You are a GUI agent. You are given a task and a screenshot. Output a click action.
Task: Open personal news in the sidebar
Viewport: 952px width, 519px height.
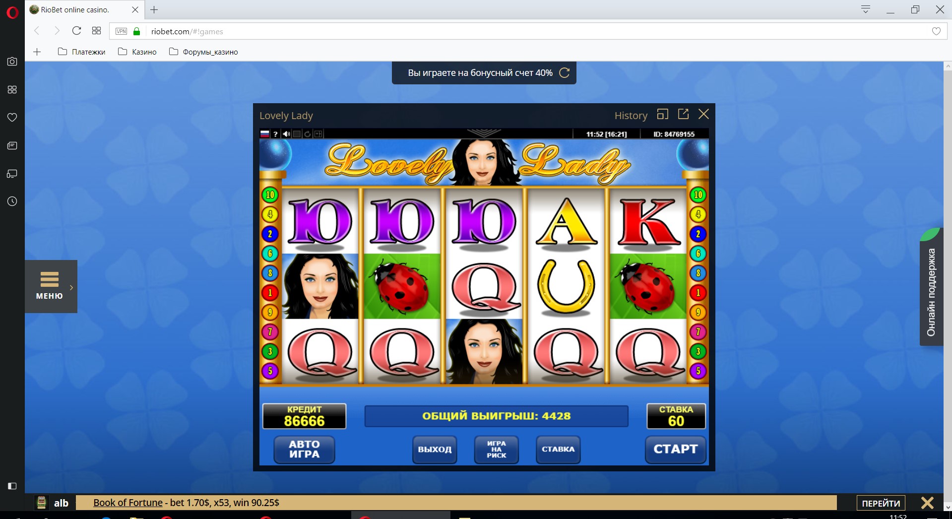pos(12,145)
